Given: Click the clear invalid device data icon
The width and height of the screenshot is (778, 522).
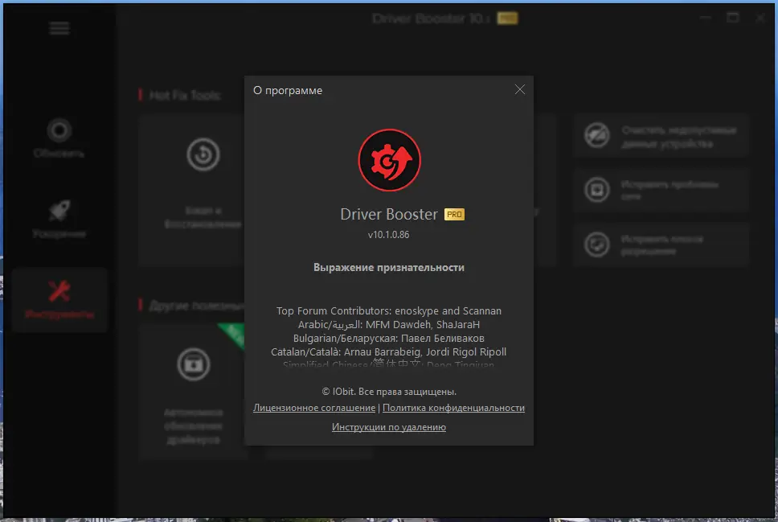Looking at the screenshot, I should [596, 136].
